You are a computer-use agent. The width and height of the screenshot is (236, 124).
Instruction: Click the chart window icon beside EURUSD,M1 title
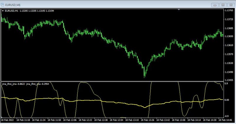tap(2, 5)
